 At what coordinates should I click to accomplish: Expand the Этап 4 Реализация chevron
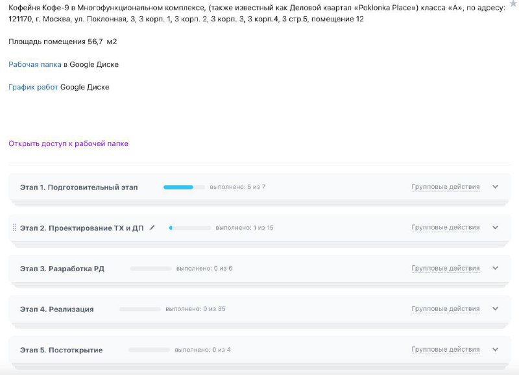(x=495, y=309)
